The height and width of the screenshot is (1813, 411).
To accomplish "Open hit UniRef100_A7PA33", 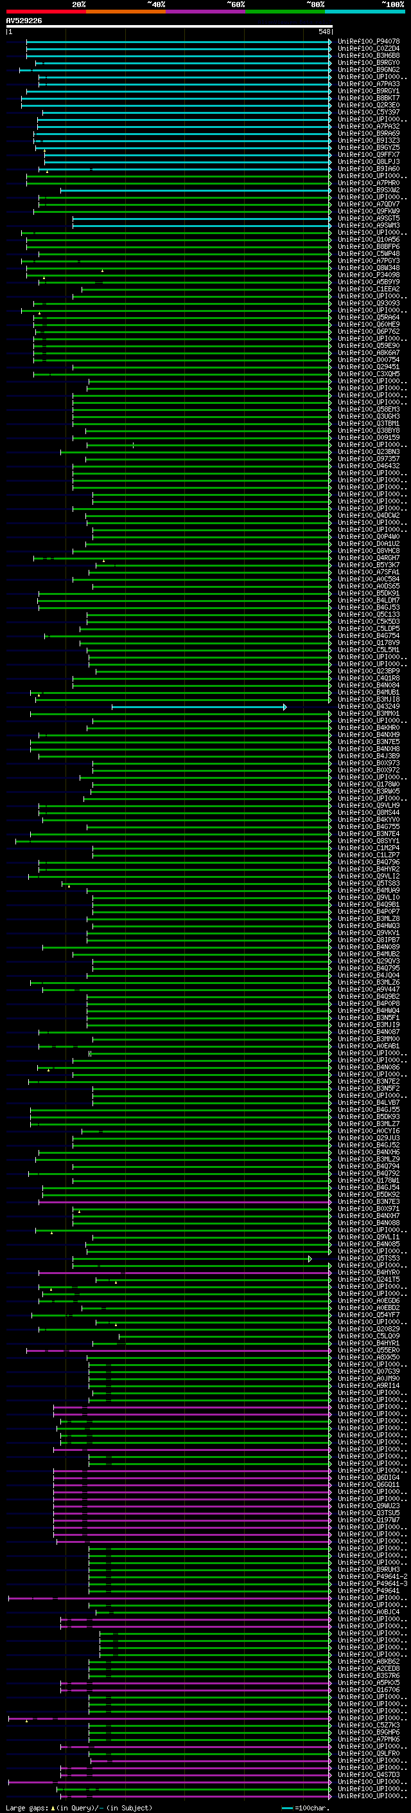I will pyautogui.click(x=369, y=84).
